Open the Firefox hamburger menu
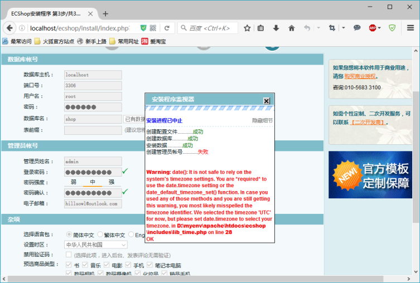 [411, 28]
